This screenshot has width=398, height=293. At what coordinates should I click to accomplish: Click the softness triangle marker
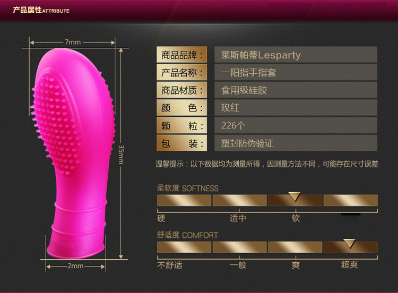click(295, 196)
